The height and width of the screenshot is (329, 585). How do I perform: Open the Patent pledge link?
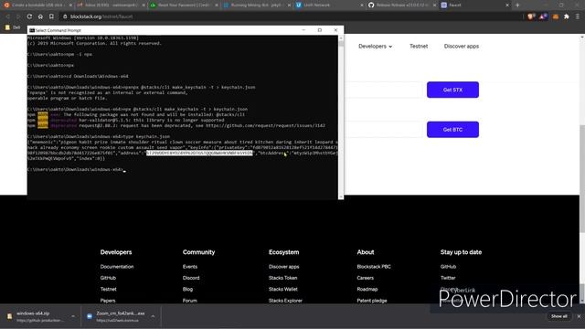point(372,301)
